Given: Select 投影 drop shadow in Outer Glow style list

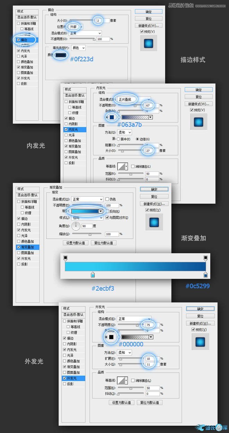Looking at the screenshot, I should coord(65,384).
